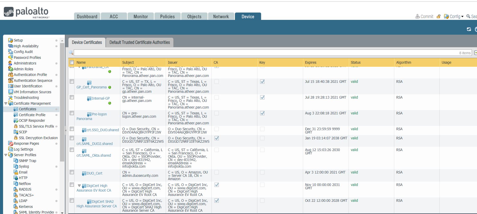477x214 pixels.
Task: Collapse the Server Profiles tree node
Action: pyautogui.click(x=6, y=155)
